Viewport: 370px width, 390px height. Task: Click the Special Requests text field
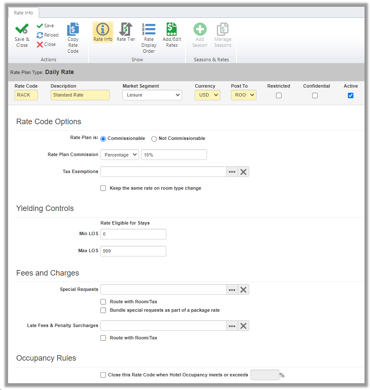tap(163, 290)
